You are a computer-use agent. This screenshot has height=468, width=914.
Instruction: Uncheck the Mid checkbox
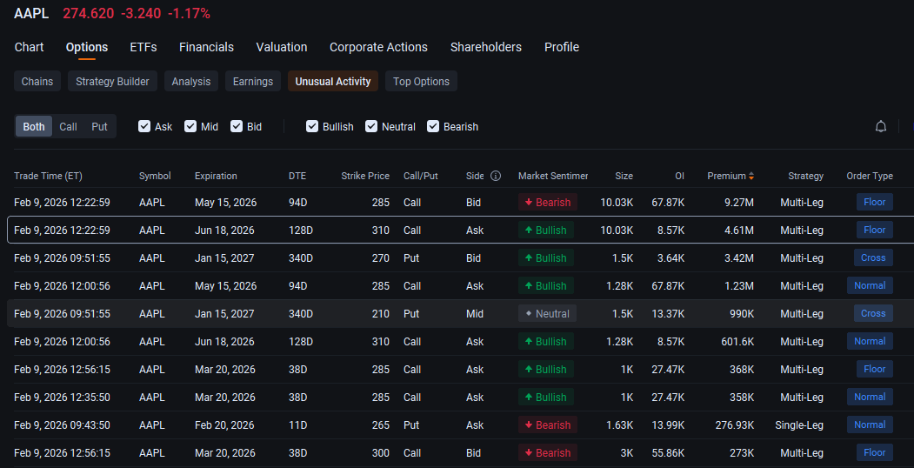[x=190, y=126]
